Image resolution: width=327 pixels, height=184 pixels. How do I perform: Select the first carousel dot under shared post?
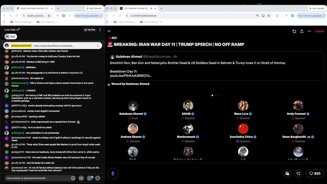[x=212, y=95]
